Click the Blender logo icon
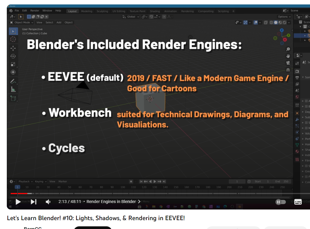310x229 pixels. tap(11, 11)
